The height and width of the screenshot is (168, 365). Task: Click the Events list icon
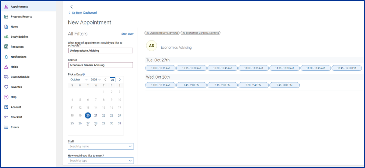(6, 127)
